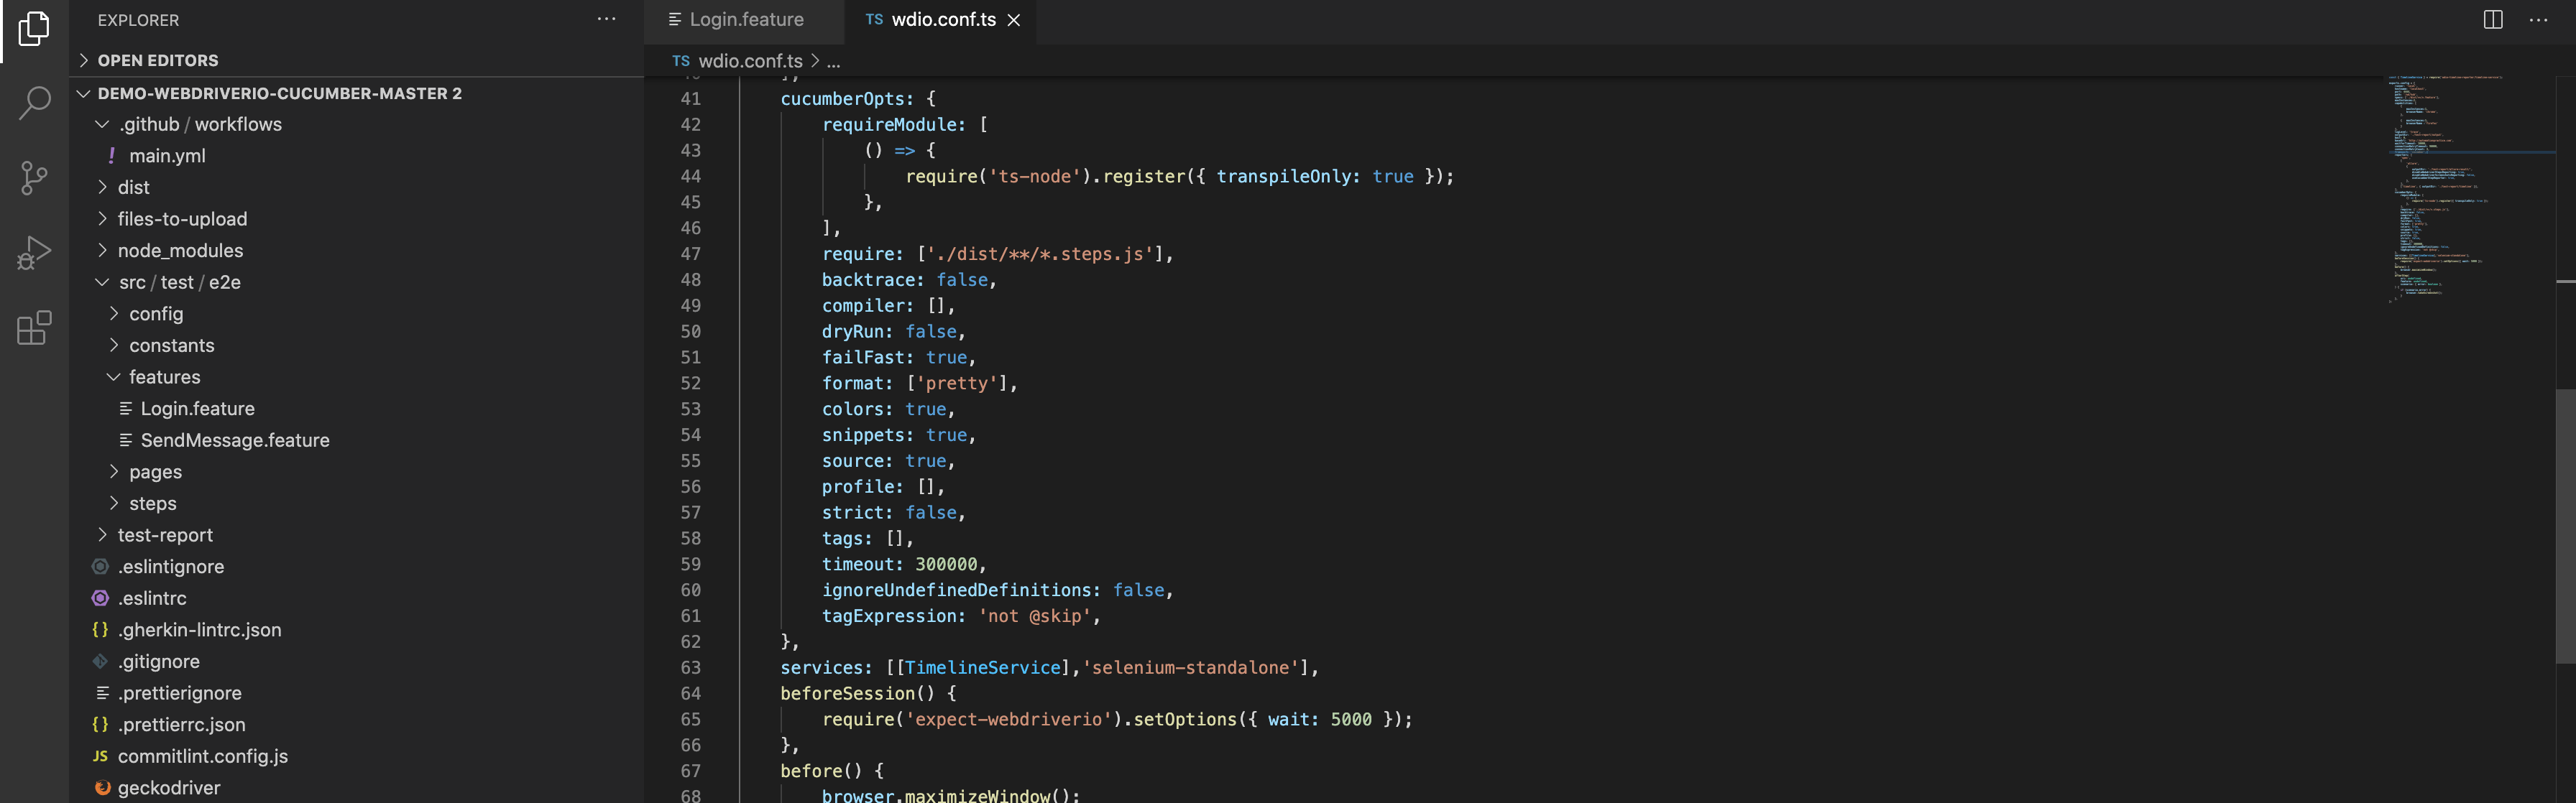Expand the pages folder

point(113,471)
